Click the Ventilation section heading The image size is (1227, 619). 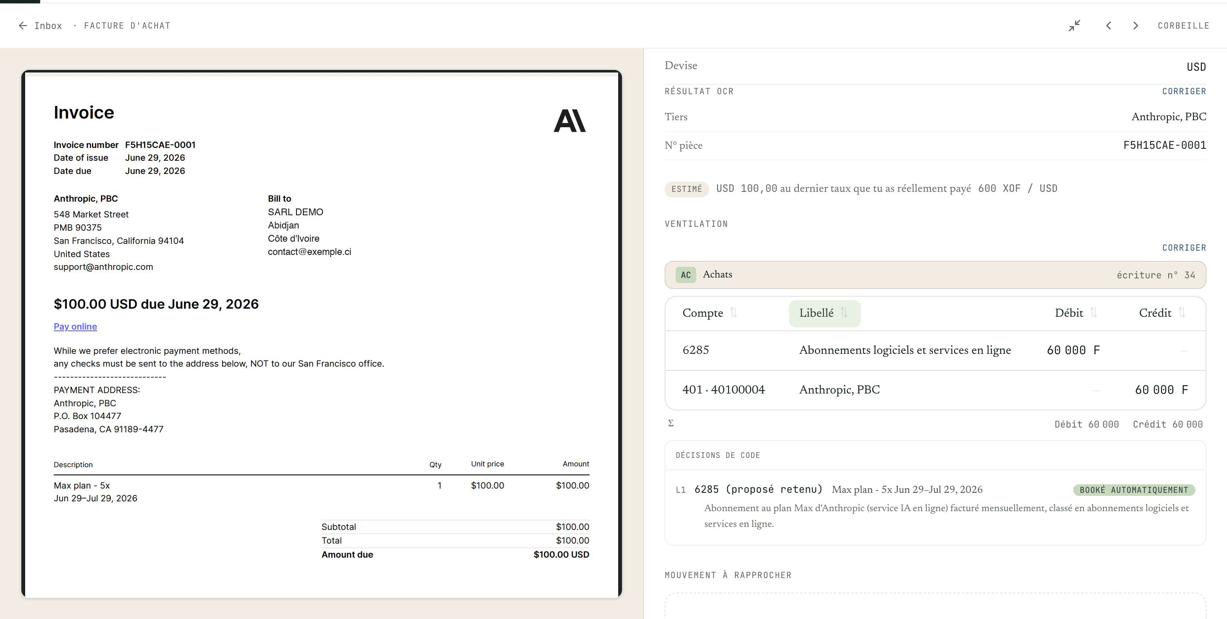696,224
